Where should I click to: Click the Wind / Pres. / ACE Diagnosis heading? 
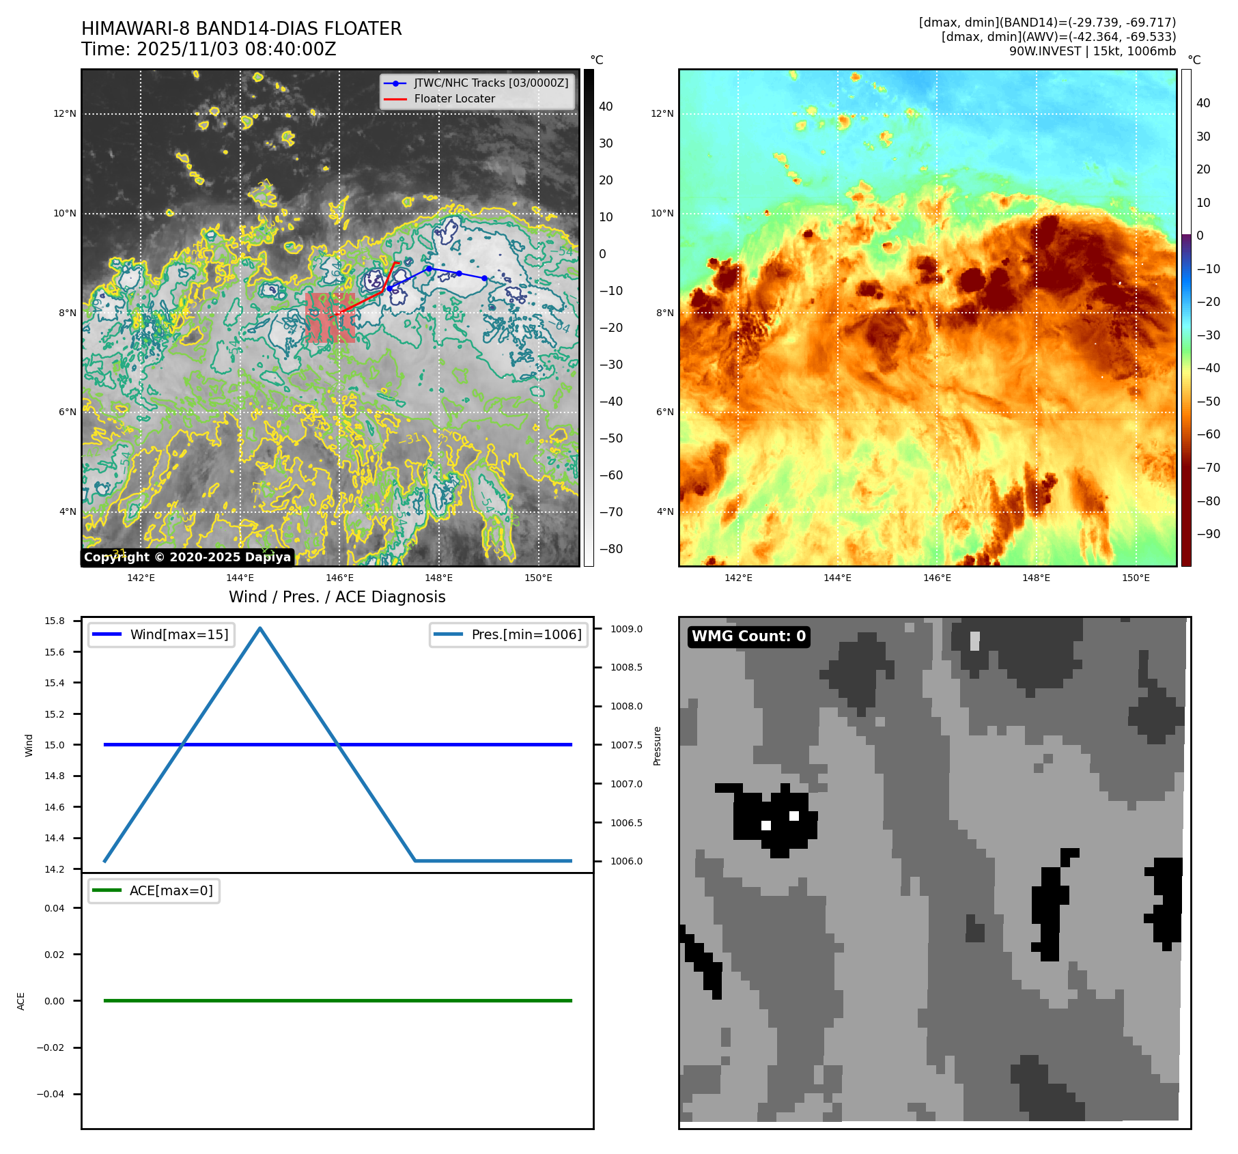(x=337, y=597)
